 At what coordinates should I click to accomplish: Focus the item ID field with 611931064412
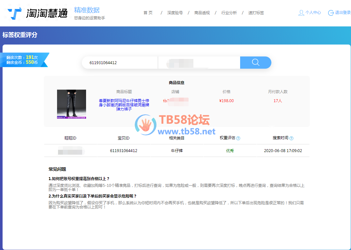pyautogui.click(x=119, y=63)
